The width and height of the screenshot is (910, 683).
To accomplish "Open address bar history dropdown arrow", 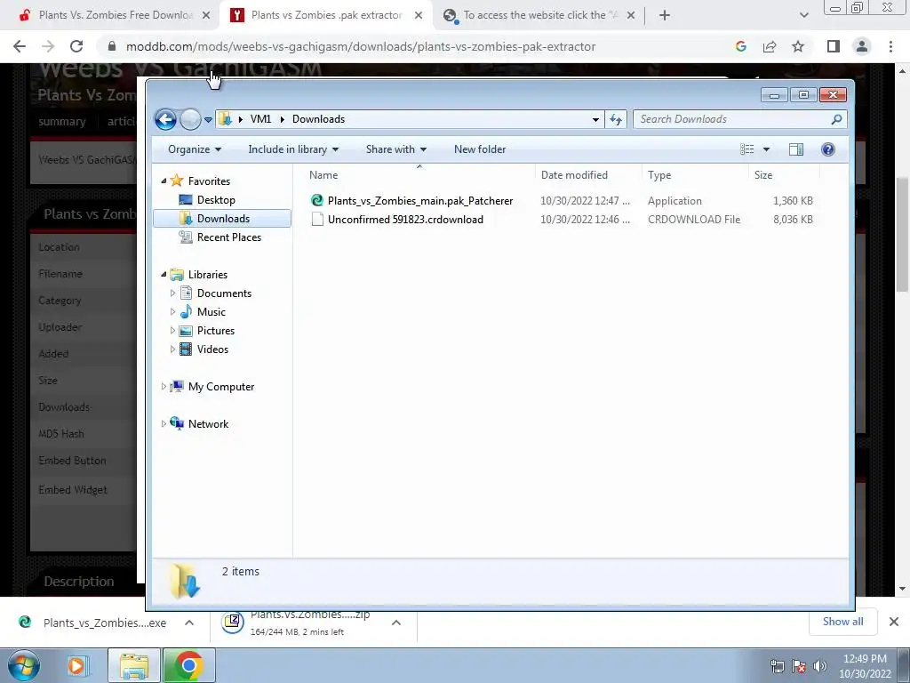I will pos(595,120).
